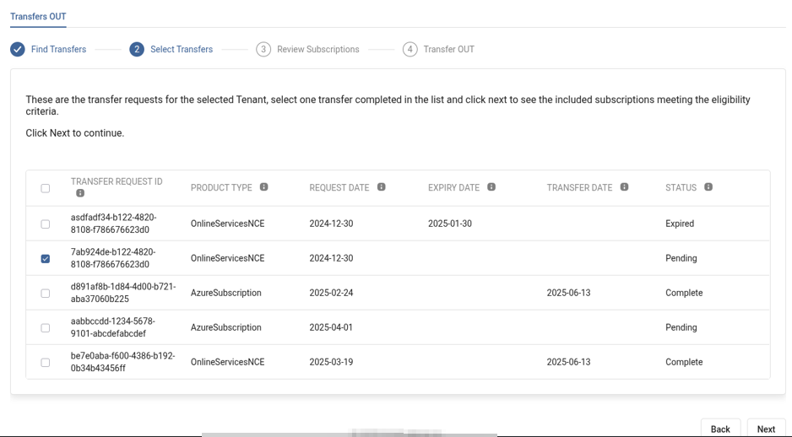
Task: Click the Status column info icon
Action: (708, 187)
